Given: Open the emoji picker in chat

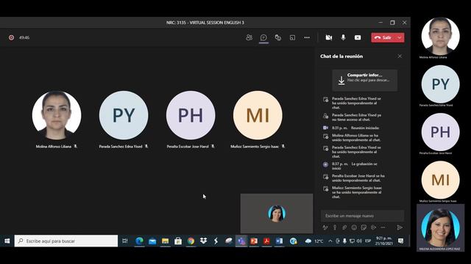Looking at the screenshot, I should (354, 227).
